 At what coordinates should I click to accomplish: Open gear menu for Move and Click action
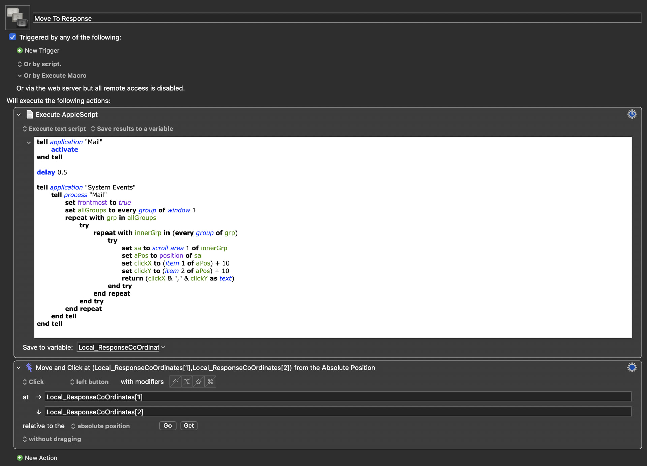631,367
